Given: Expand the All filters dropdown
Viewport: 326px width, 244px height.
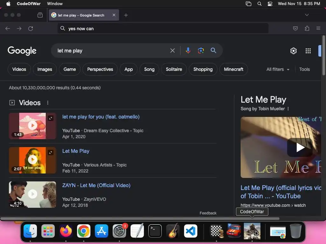Looking at the screenshot, I should point(278,69).
